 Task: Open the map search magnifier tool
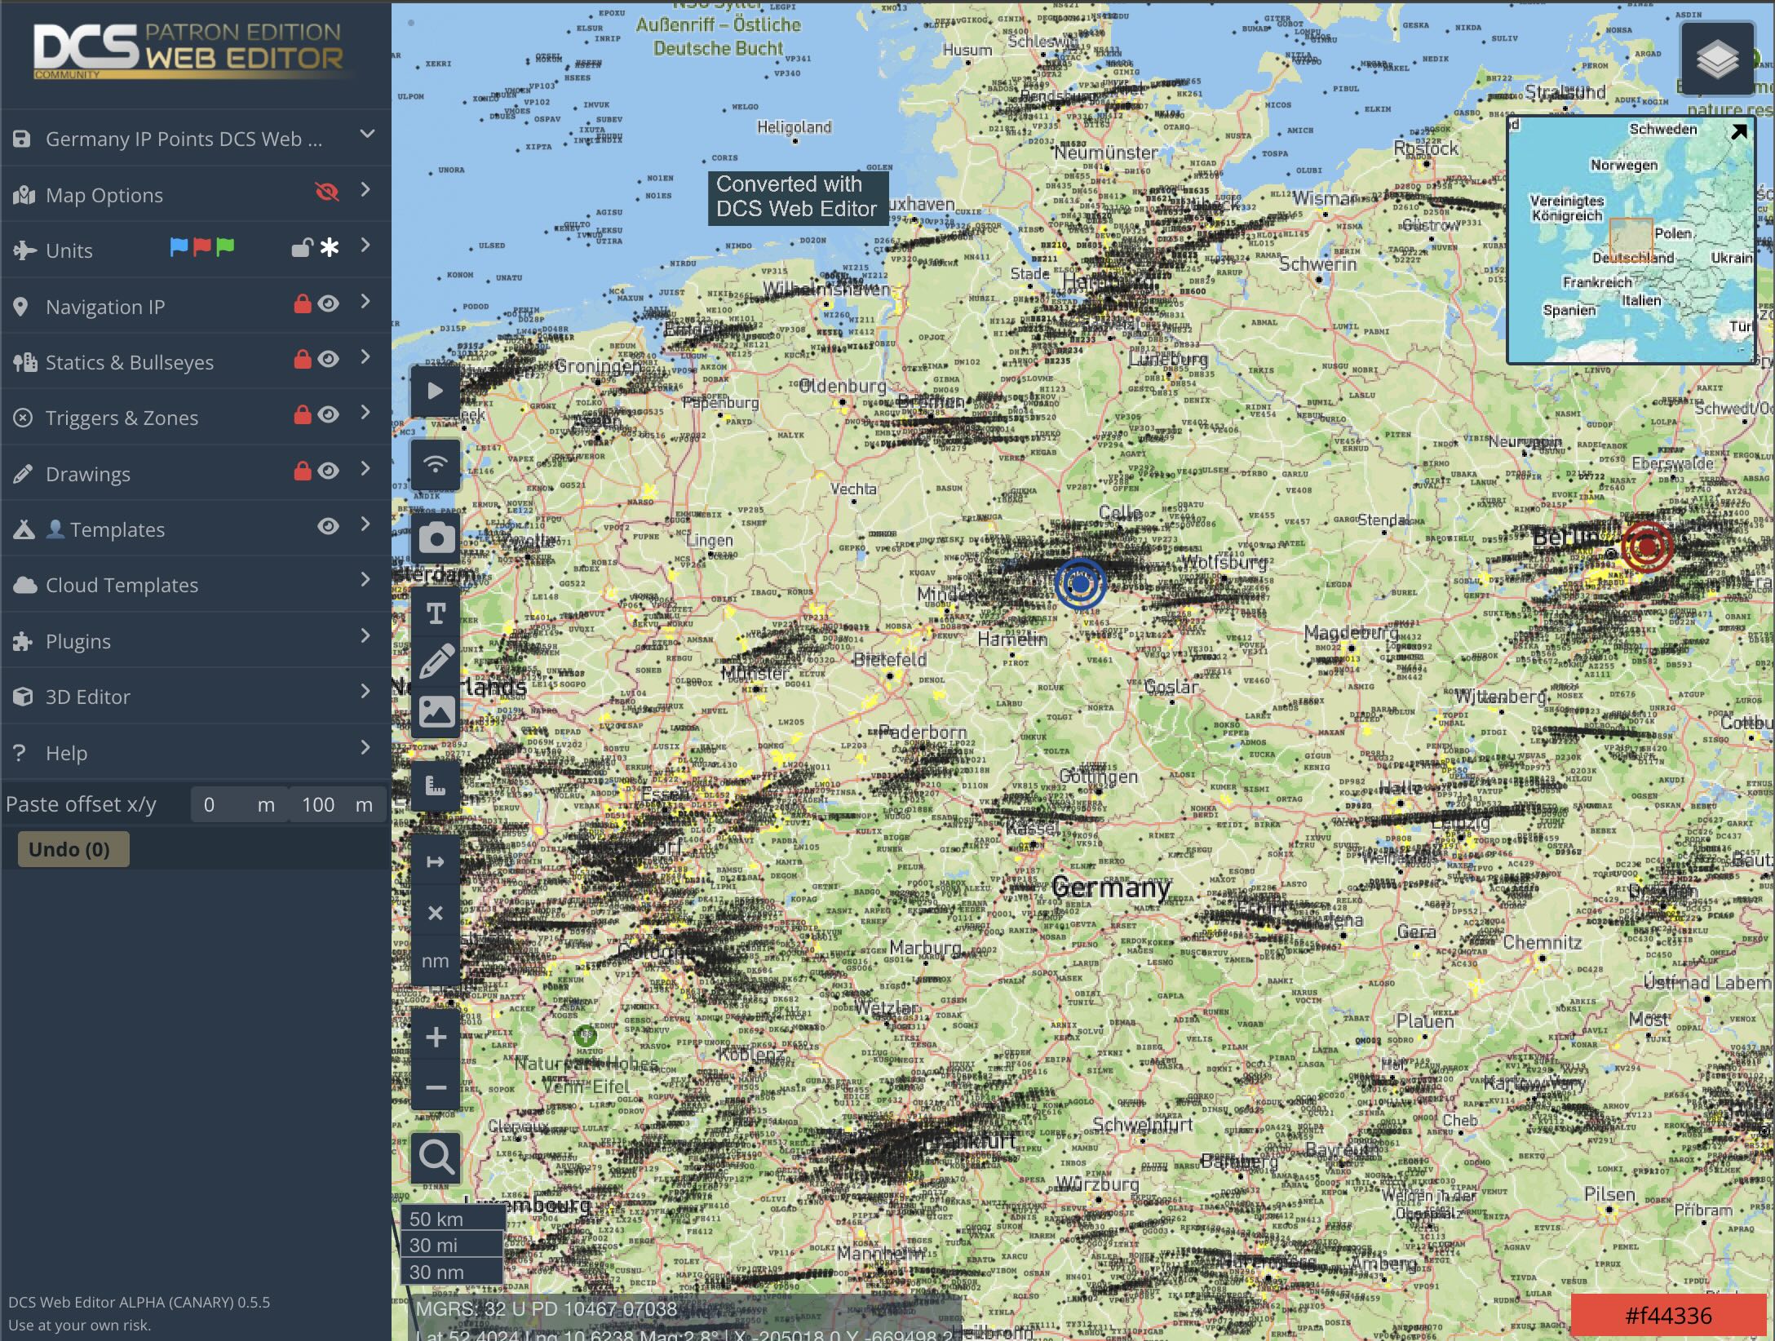(x=436, y=1157)
